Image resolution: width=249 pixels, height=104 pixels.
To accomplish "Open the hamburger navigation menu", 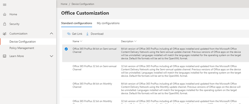I will [x=5, y=5].
